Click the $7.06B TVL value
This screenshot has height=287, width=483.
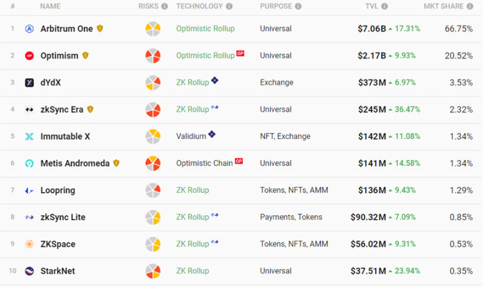point(372,29)
